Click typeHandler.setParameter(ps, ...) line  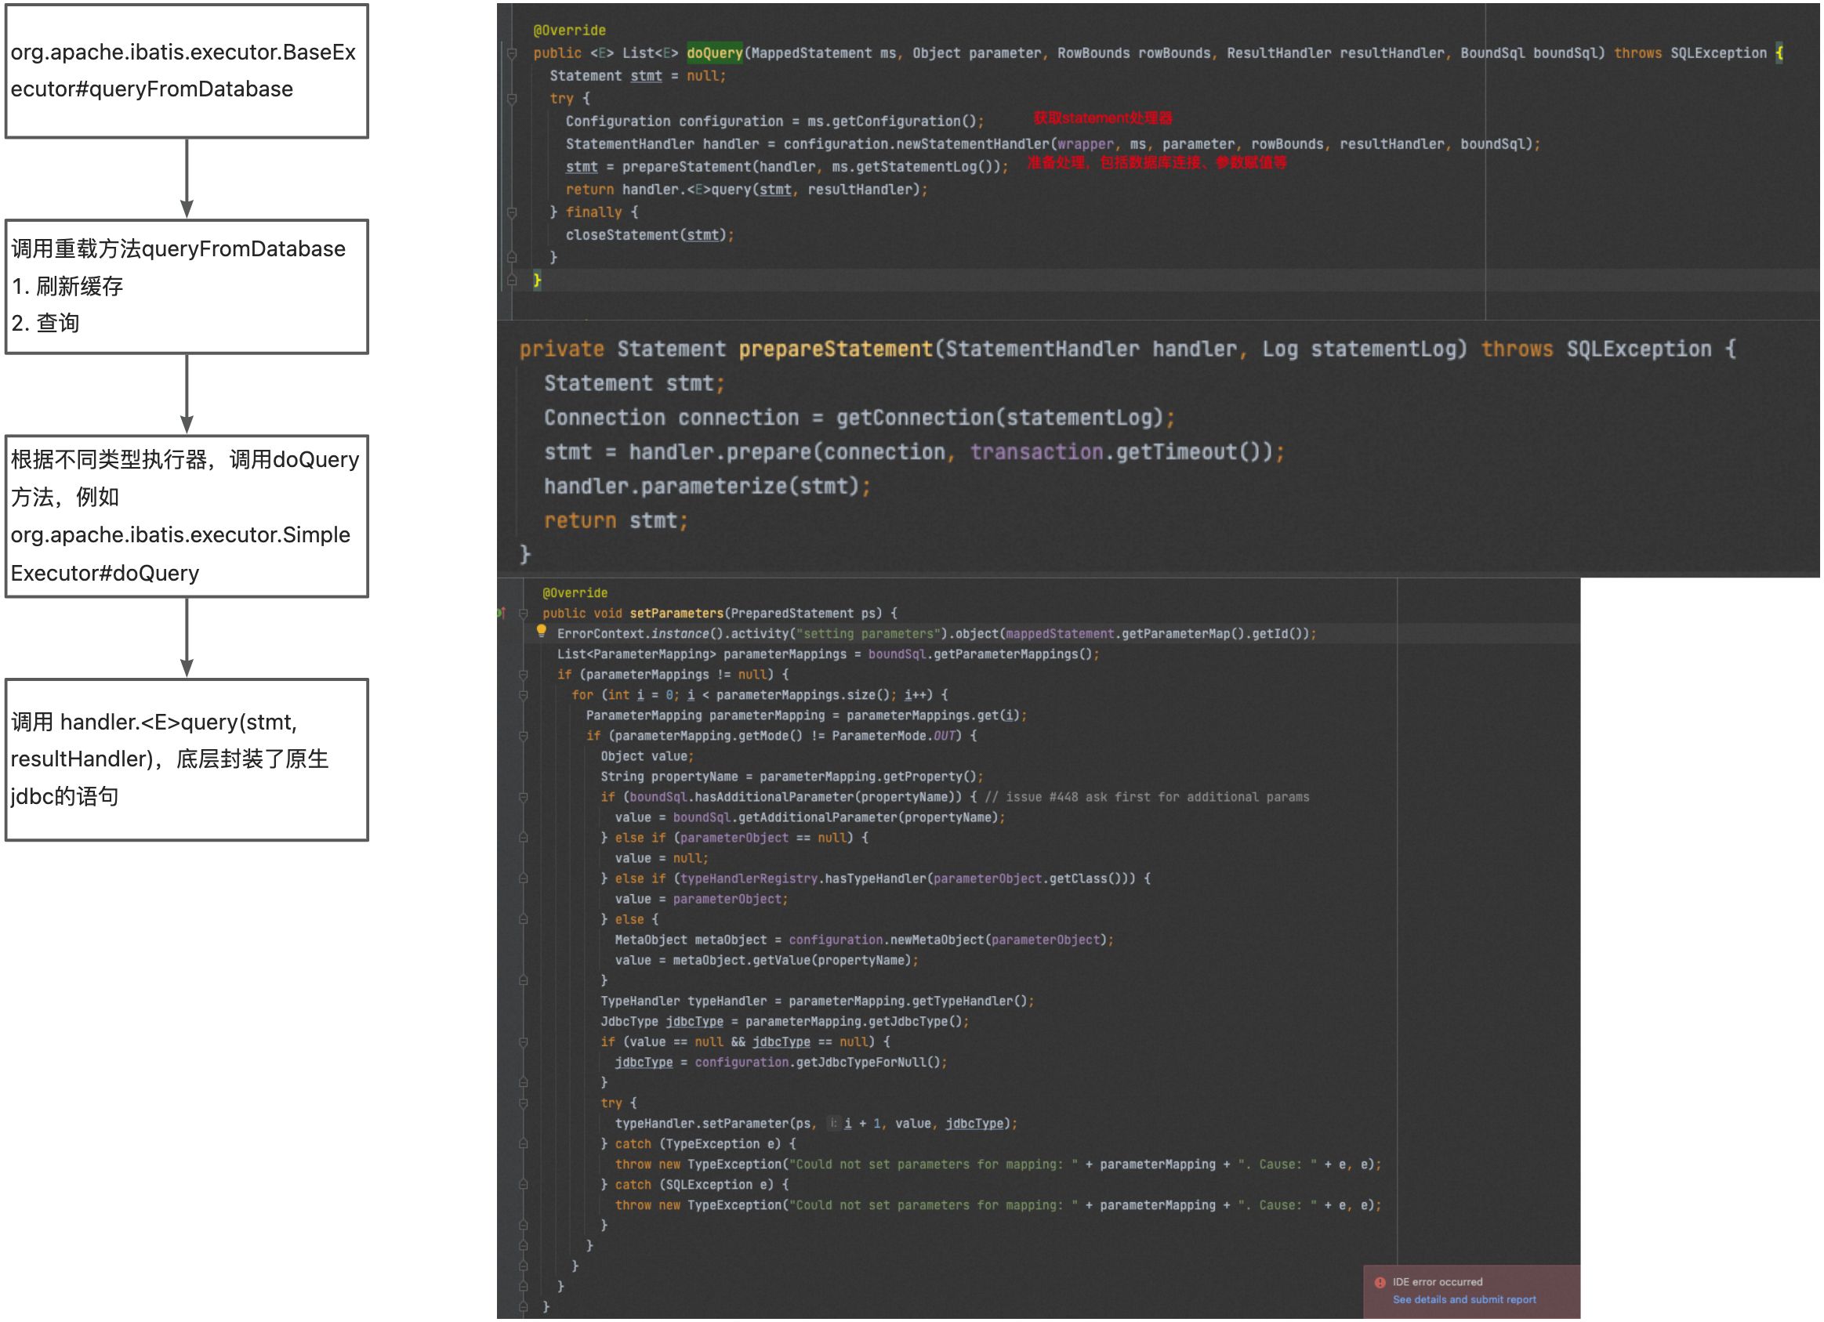point(816,1124)
